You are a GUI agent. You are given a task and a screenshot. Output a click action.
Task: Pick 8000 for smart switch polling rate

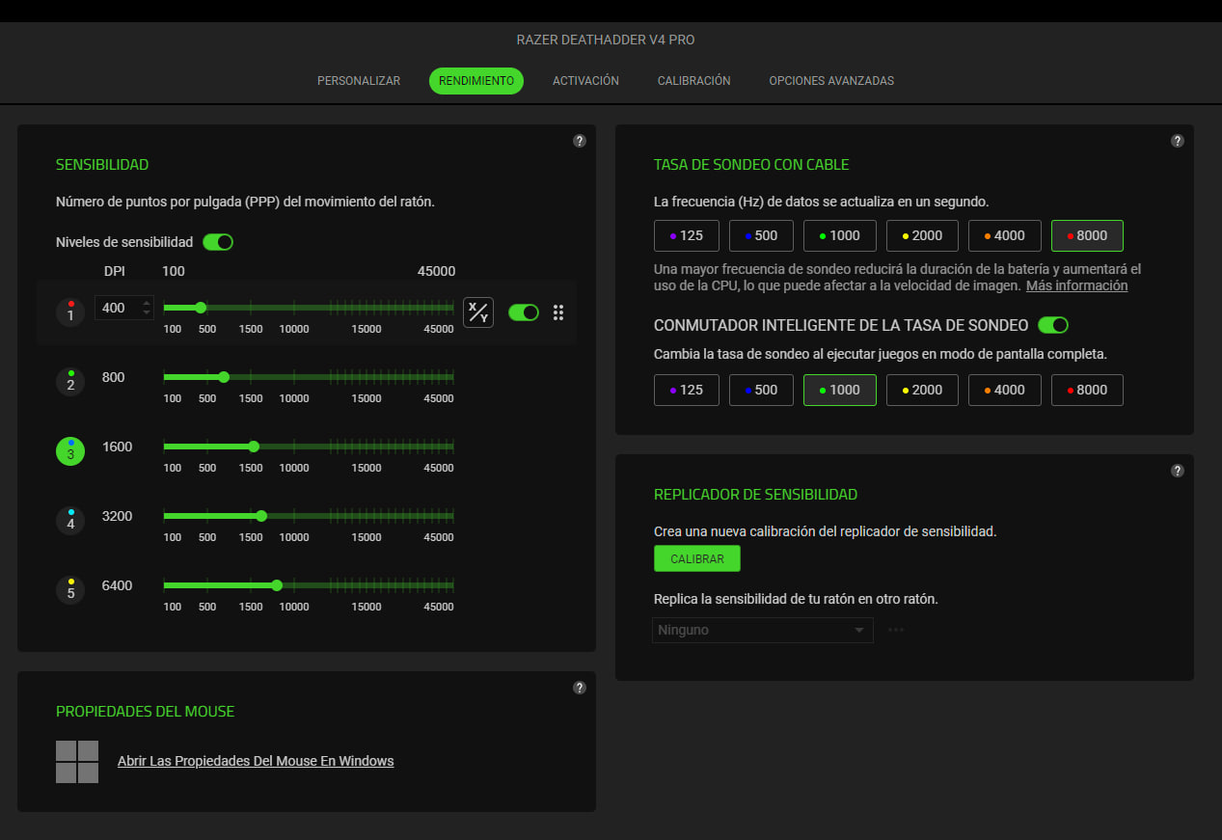(x=1087, y=390)
